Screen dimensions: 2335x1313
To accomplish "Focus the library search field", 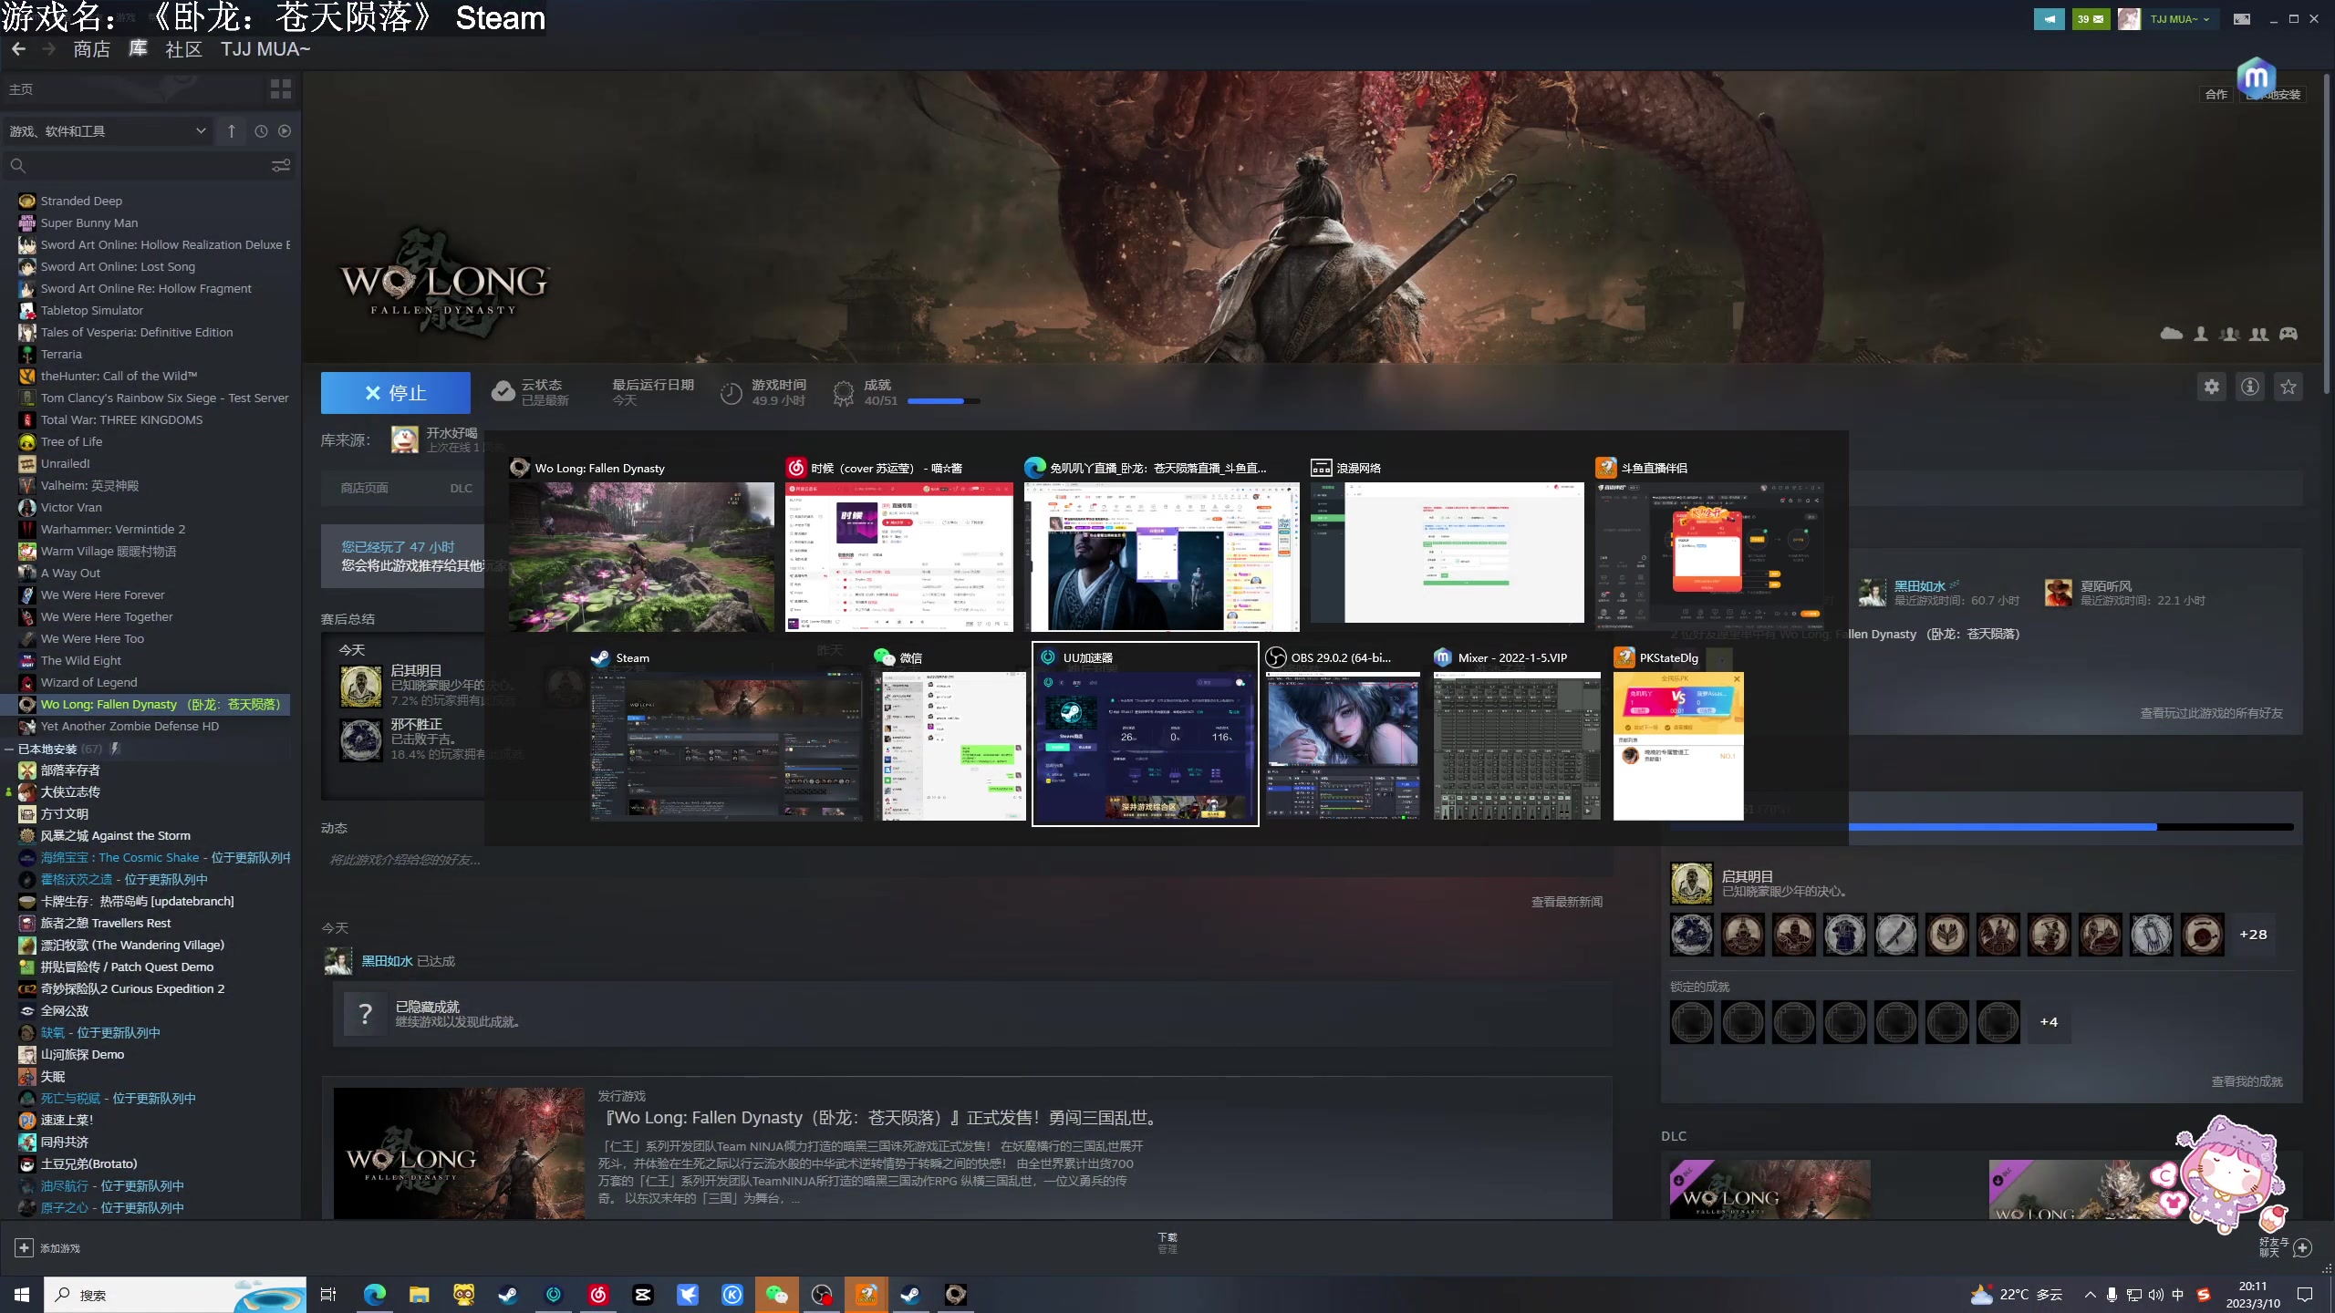I will tap(137, 166).
